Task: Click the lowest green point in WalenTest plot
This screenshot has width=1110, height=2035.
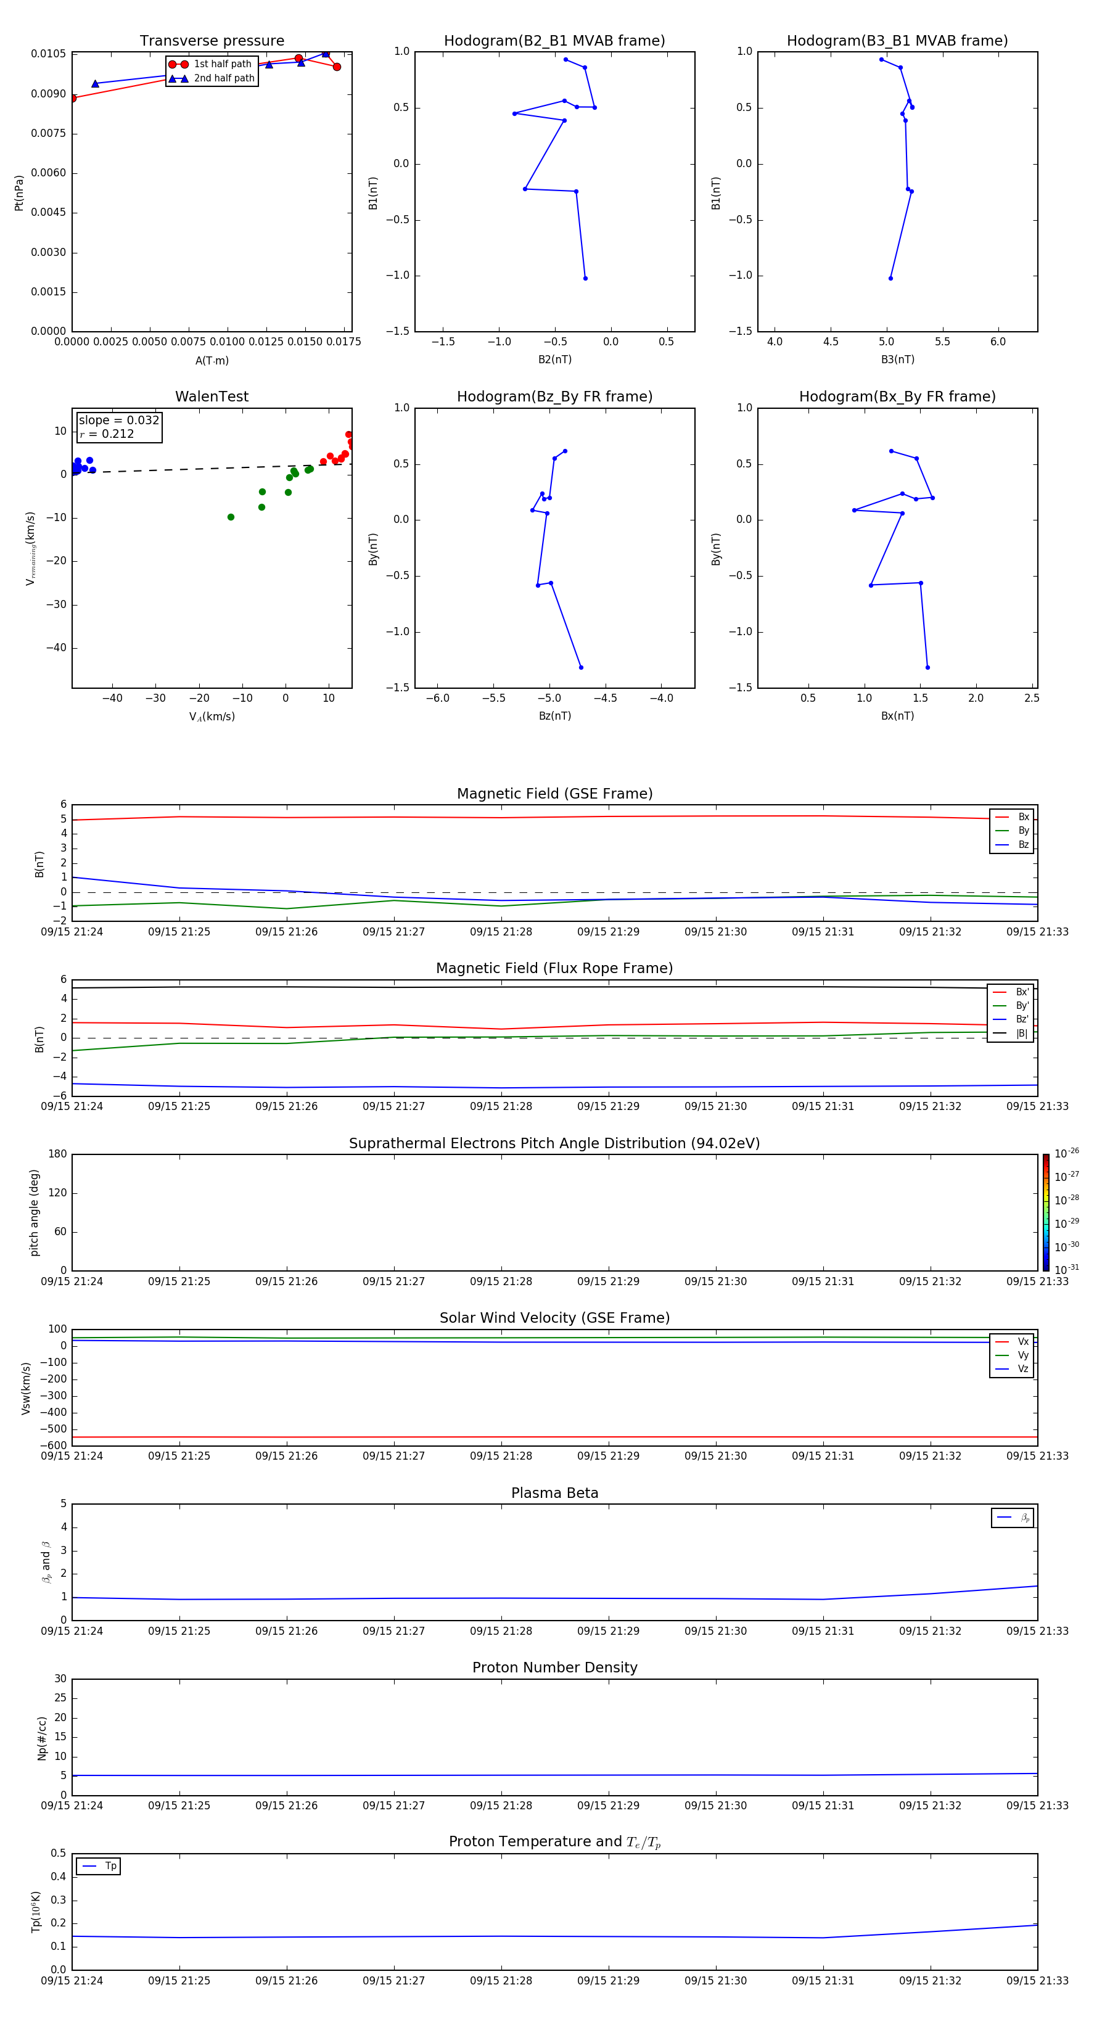Action: coord(231,517)
